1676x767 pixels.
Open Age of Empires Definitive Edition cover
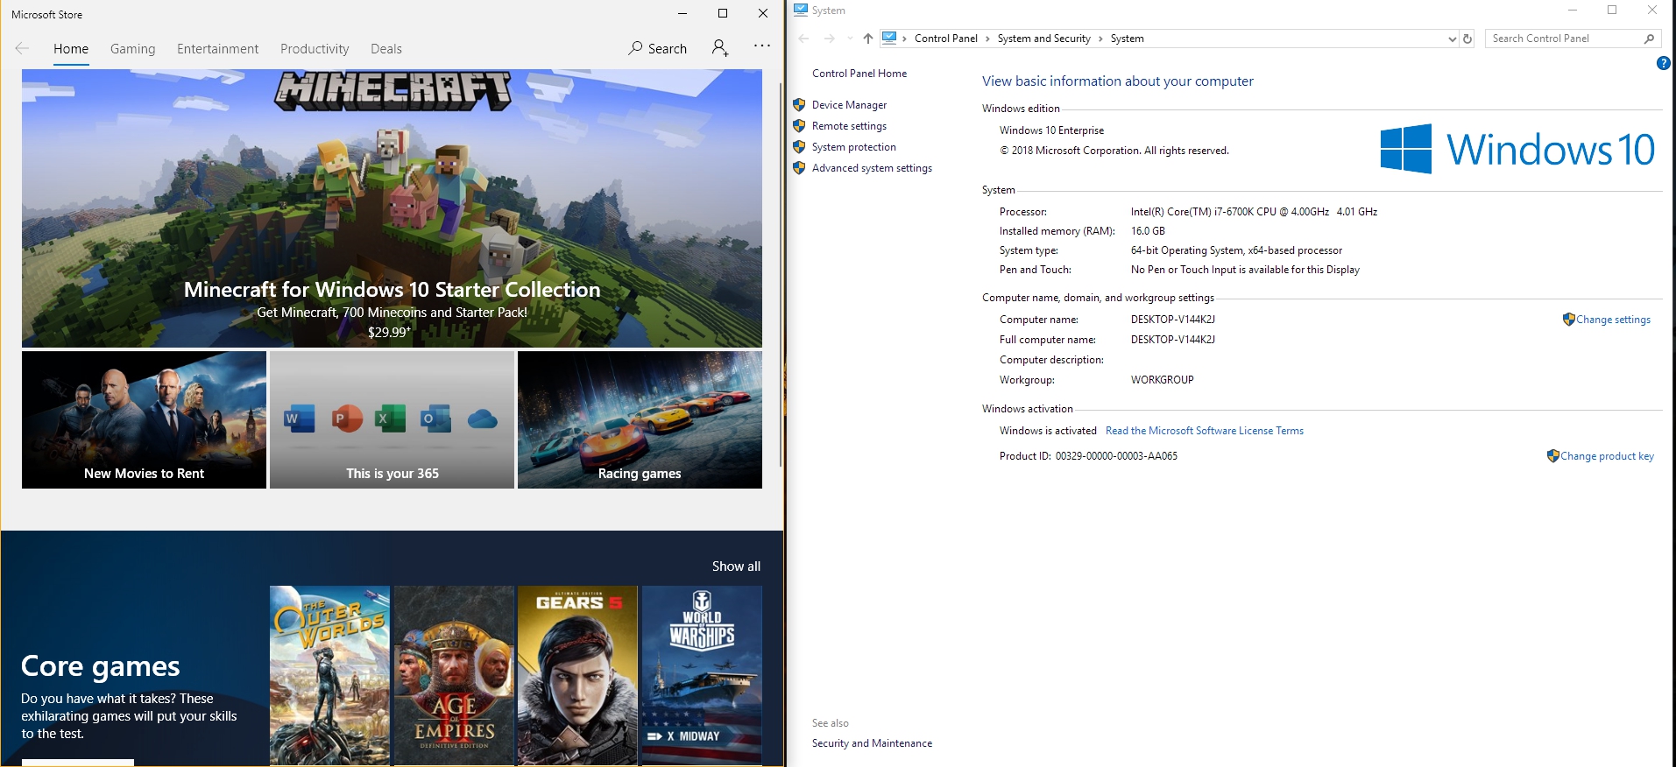454,676
